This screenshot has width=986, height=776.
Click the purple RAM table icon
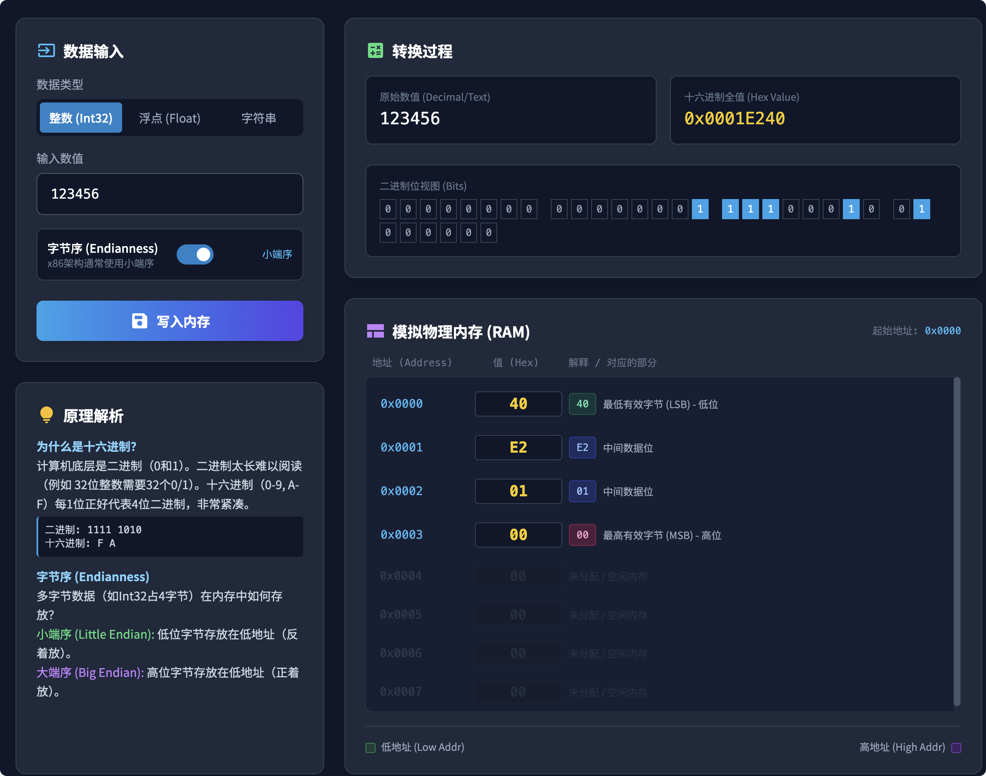(375, 331)
